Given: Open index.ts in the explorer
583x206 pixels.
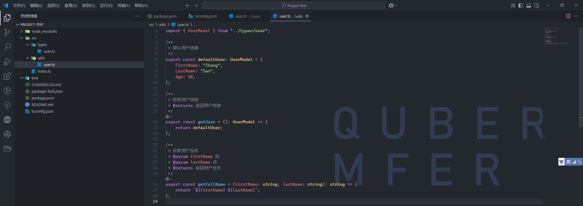Looking at the screenshot, I should pos(44,71).
